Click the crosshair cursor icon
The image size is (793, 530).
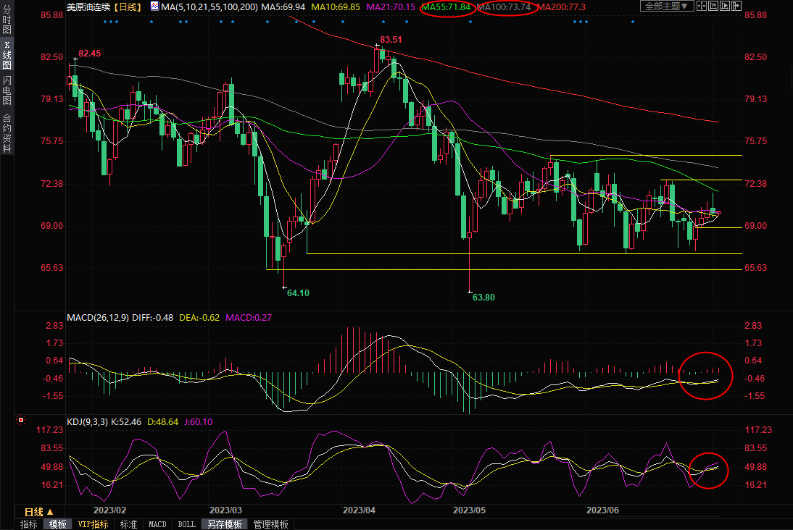(702, 6)
